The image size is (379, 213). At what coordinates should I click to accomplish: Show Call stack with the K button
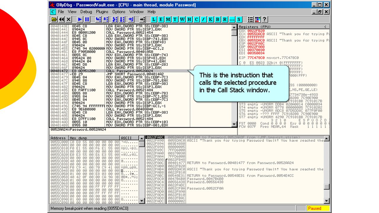click(211, 20)
